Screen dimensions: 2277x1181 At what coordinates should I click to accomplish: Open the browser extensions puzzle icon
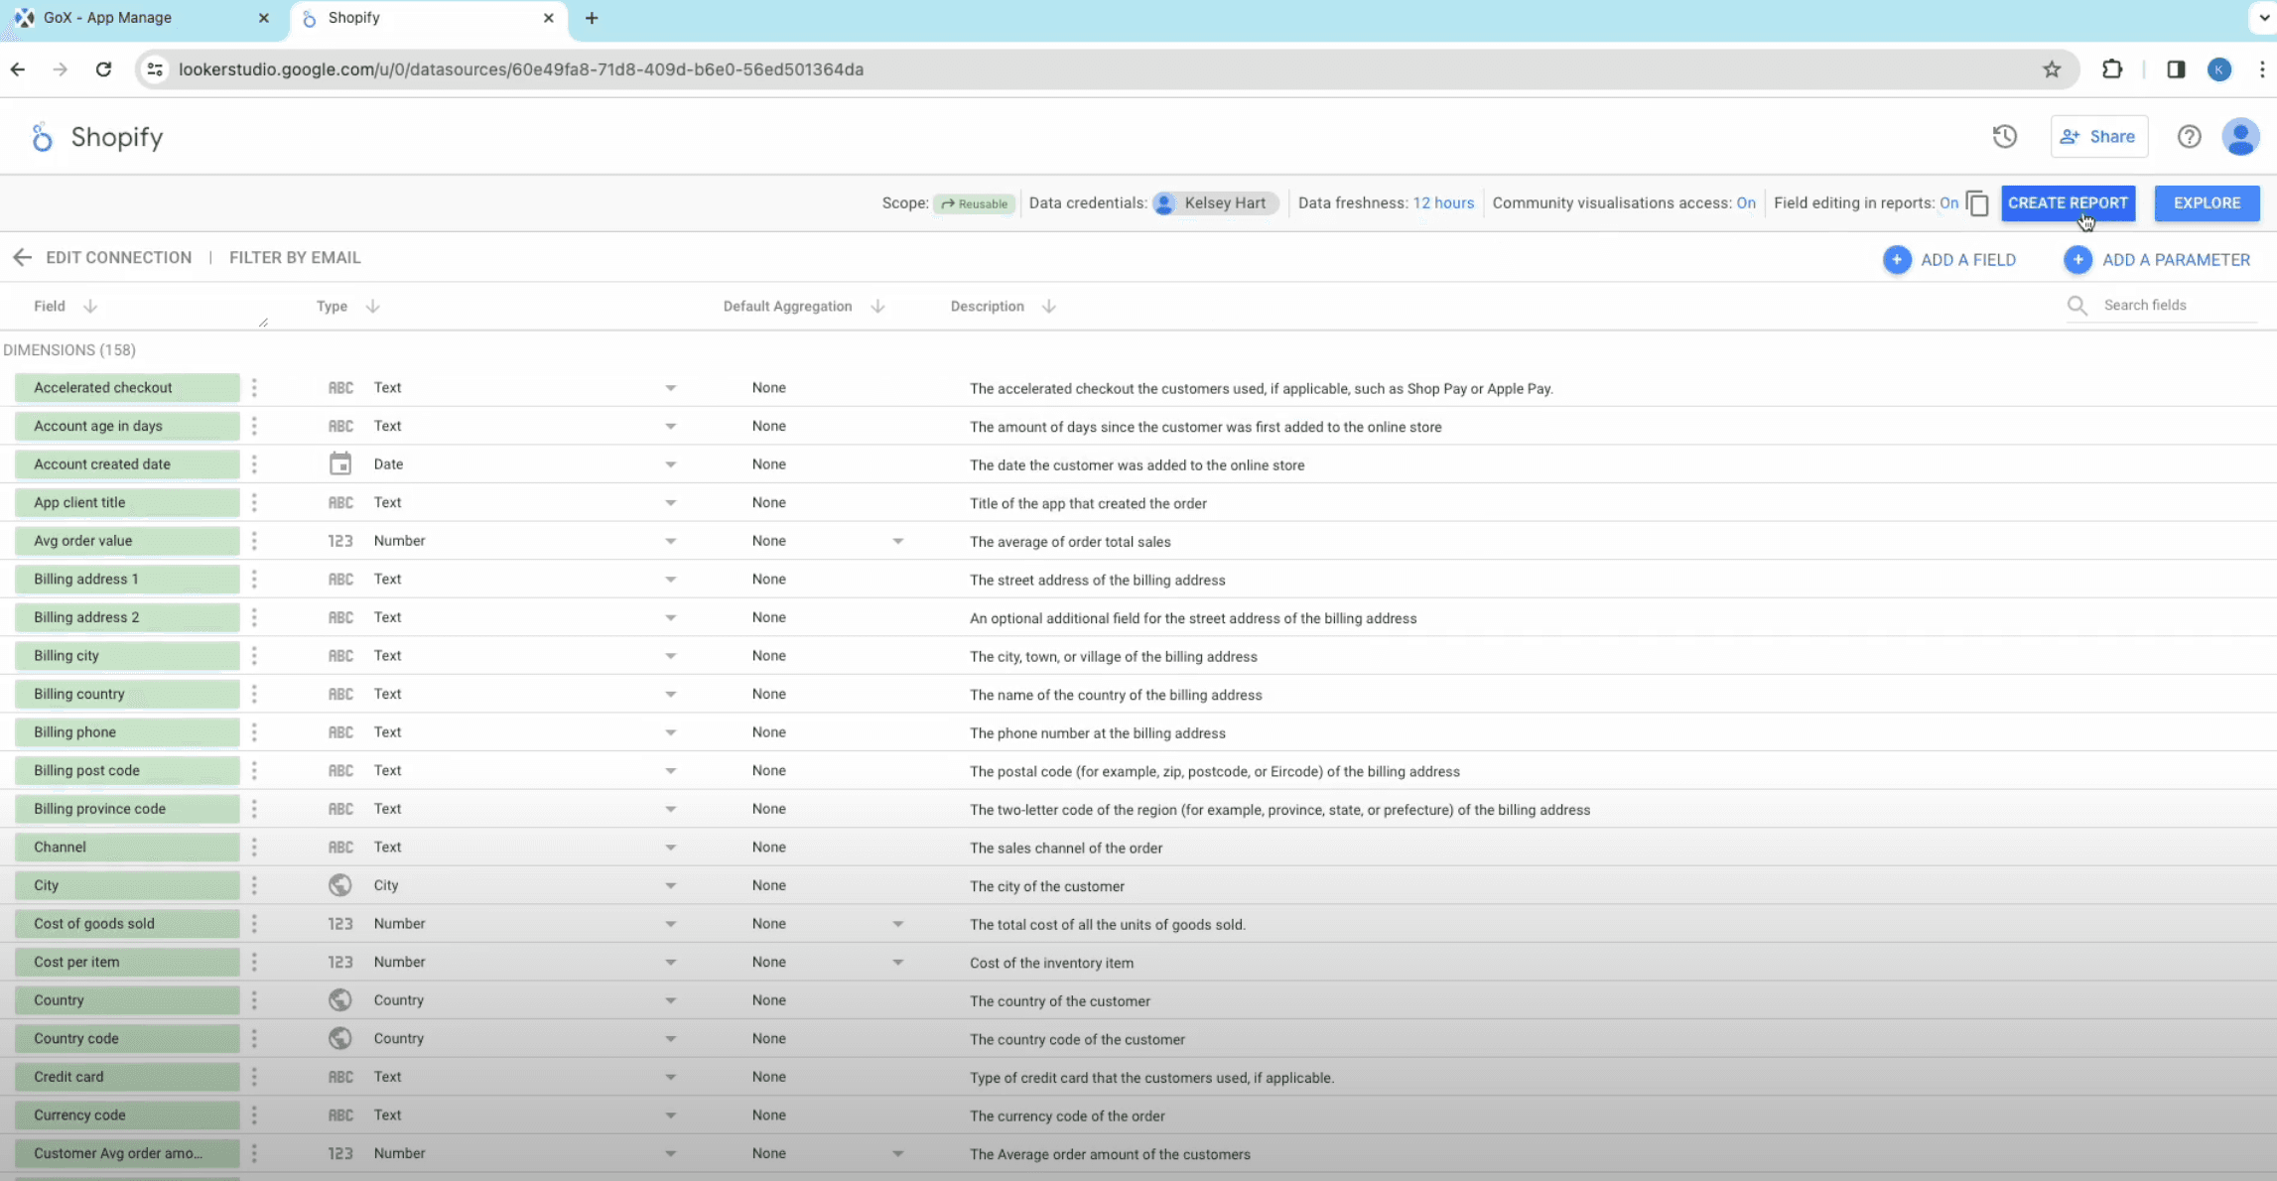click(2112, 69)
